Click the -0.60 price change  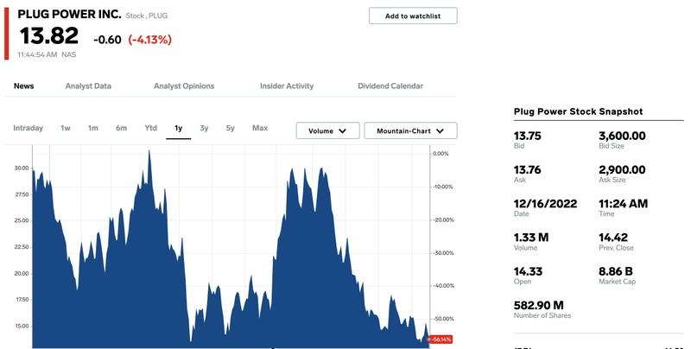pos(107,40)
